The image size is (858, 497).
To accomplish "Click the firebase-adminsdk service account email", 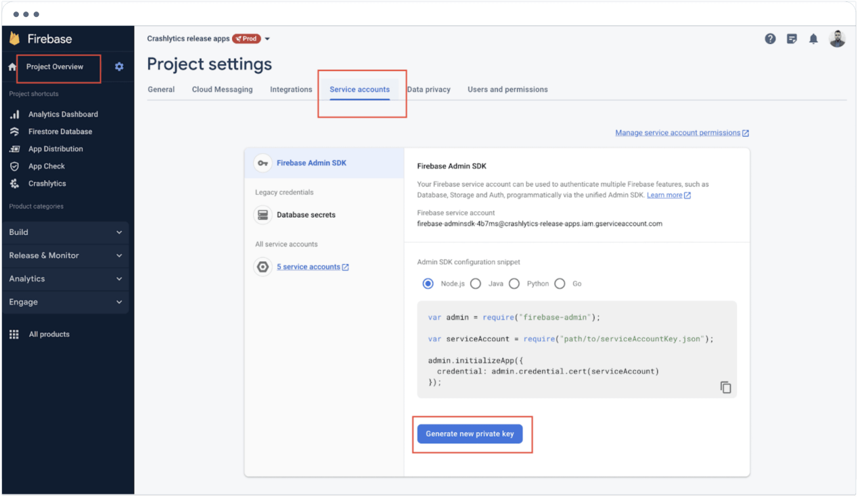I will 539,223.
